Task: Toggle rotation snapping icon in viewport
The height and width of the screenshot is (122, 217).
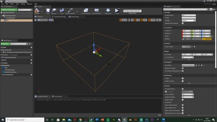Action: (x=142, y=20)
